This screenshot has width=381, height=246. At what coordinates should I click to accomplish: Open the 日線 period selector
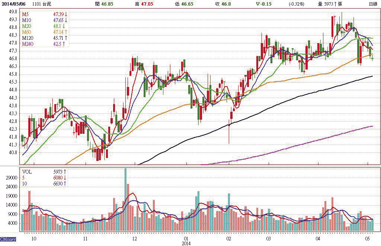coord(372,4)
